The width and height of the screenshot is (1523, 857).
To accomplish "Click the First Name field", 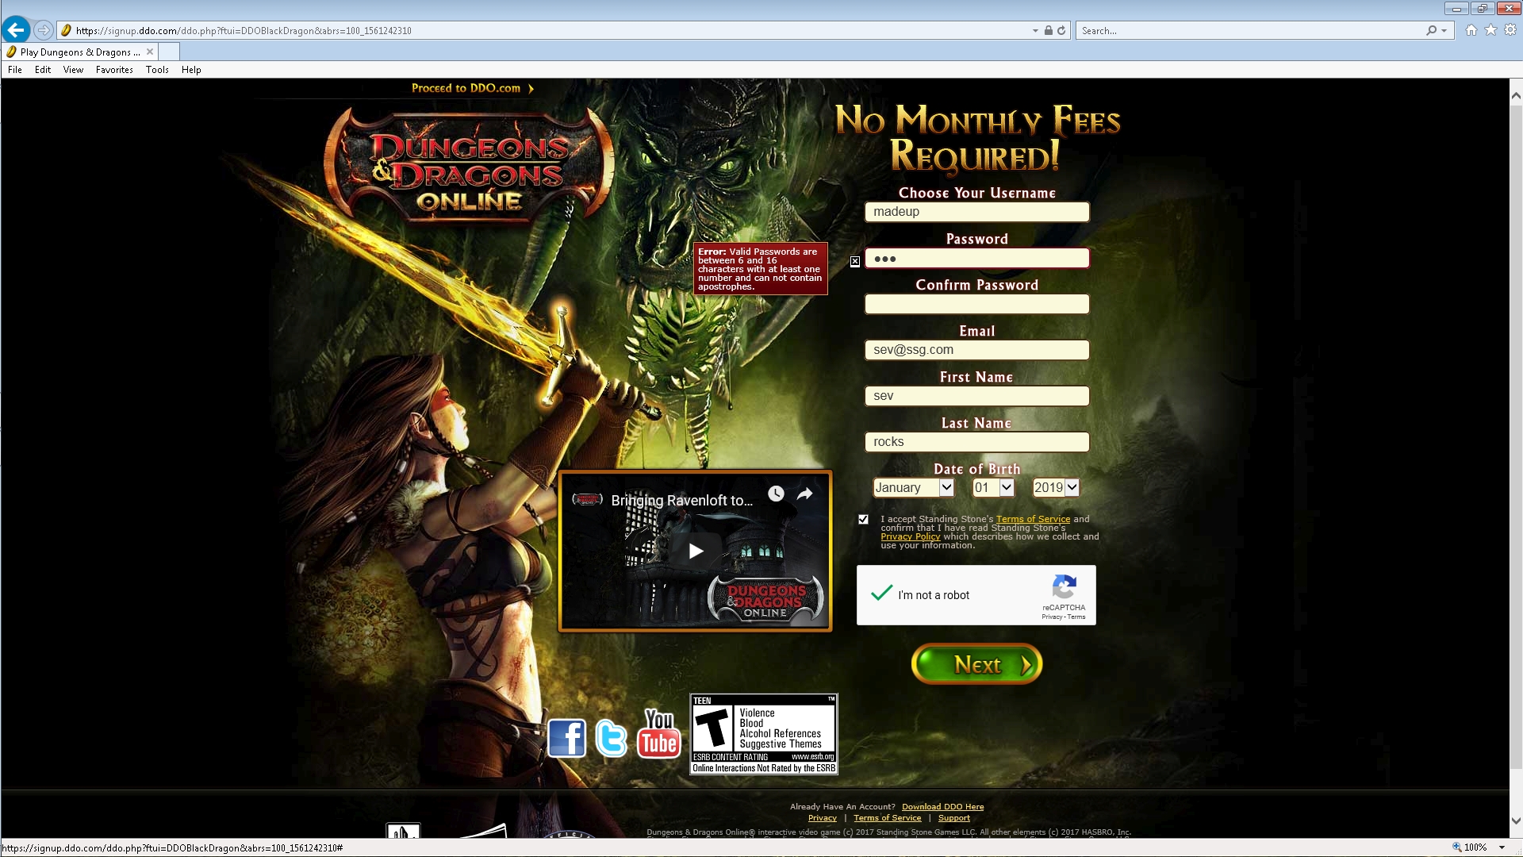I will pyautogui.click(x=976, y=396).
